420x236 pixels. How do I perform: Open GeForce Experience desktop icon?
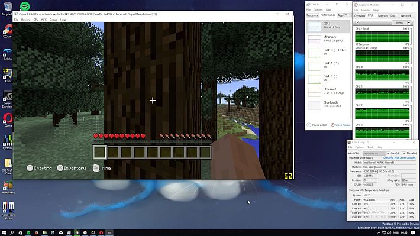(x=8, y=99)
